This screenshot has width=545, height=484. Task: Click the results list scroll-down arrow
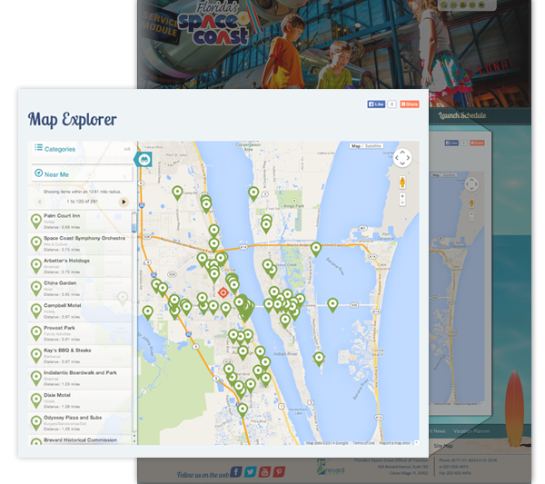pyautogui.click(x=134, y=440)
